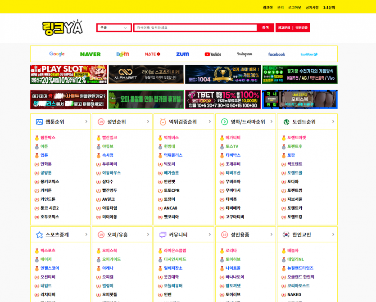Expand the 토렌트순위 category arrow
Image resolution: width=376 pixels, height=302 pixels.
point(333,122)
